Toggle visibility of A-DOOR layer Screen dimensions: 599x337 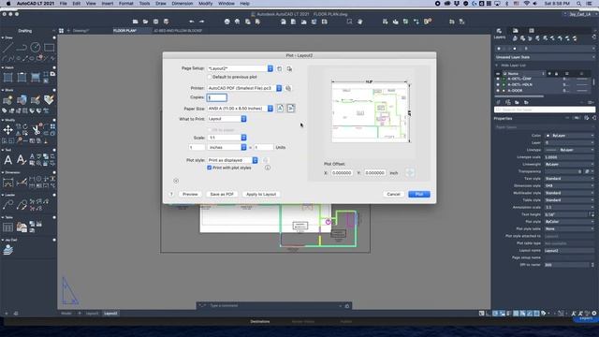pos(498,91)
